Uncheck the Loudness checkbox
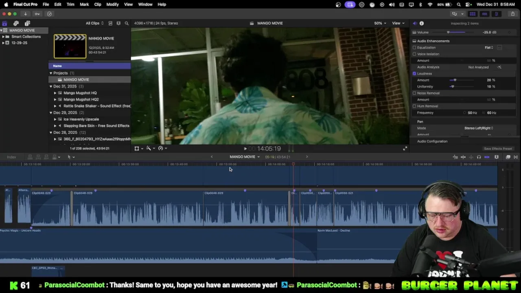Image resolution: width=521 pixels, height=293 pixels. [414, 74]
